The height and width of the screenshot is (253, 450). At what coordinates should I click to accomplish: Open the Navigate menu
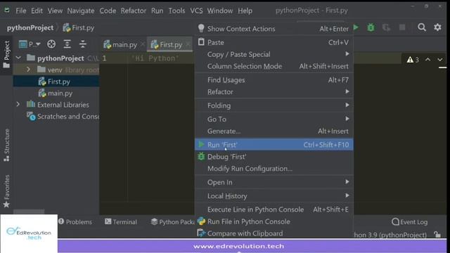tap(81, 11)
